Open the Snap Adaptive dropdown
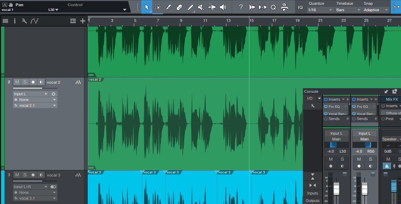 (x=376, y=10)
